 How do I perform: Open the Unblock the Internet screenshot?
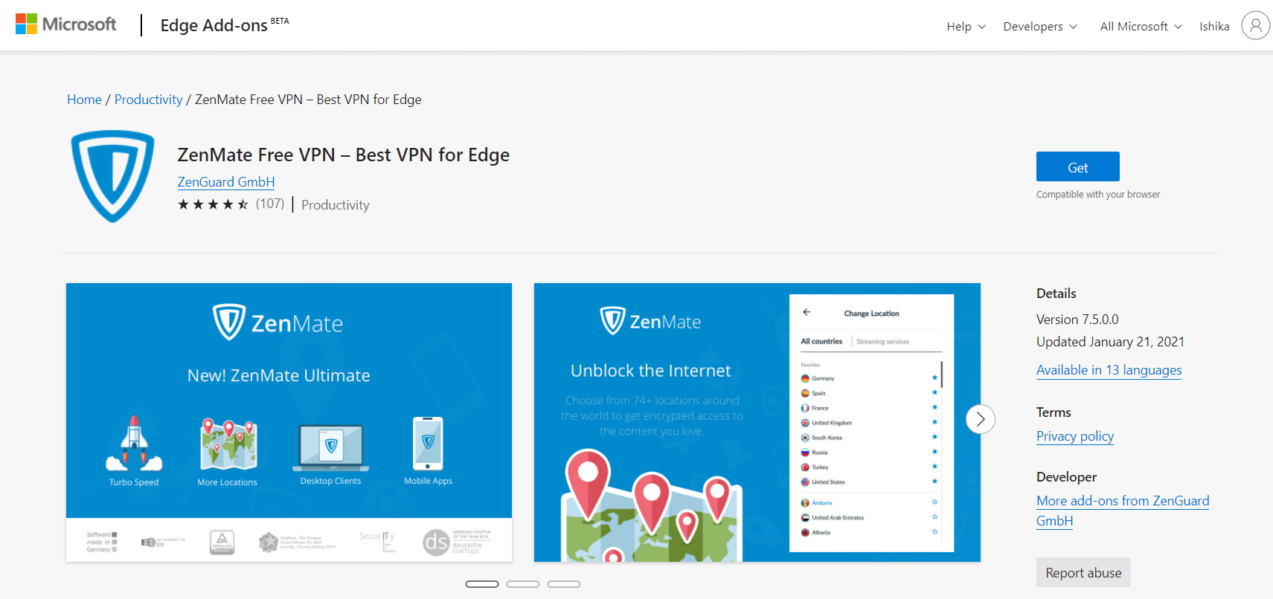757,422
